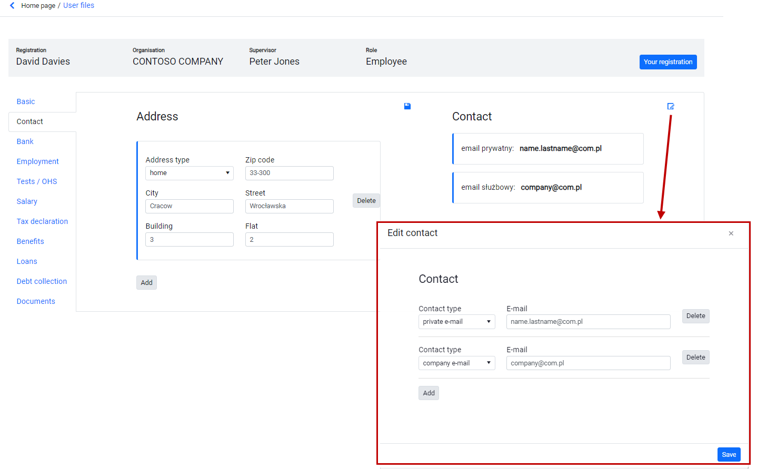This screenshot has height=470, width=767.
Task: Click the User files breadcrumb link
Action: pyautogui.click(x=78, y=5)
